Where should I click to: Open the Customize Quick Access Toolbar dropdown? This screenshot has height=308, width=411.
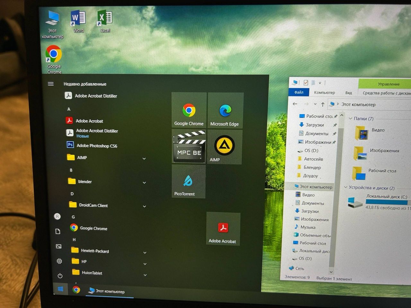click(320, 83)
